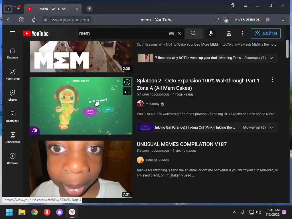
Task: Open the Unusual Memes video thumbnail
Action: [81, 169]
